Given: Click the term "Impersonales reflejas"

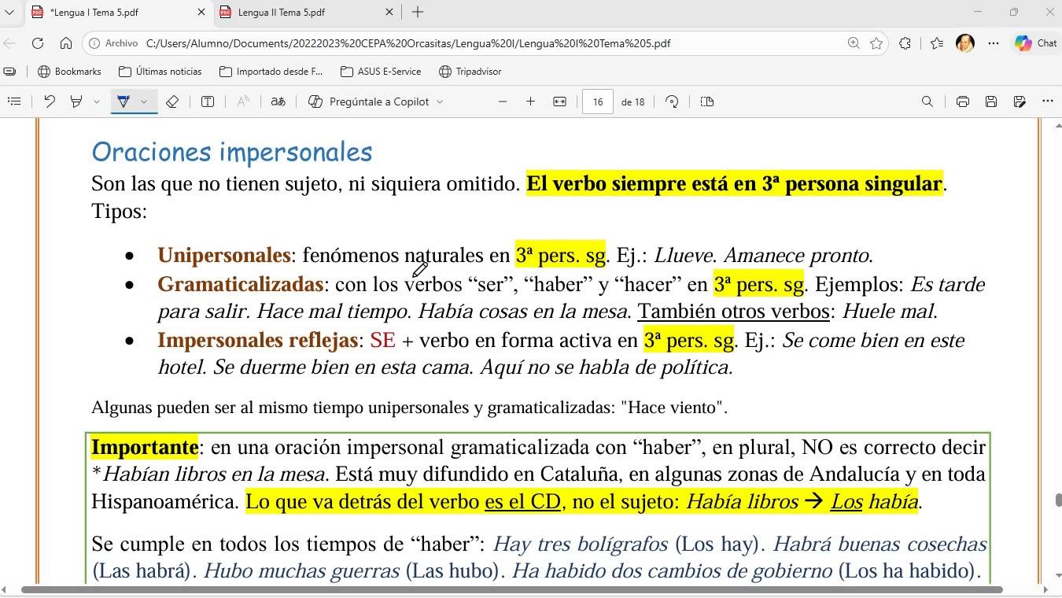Looking at the screenshot, I should [x=258, y=340].
